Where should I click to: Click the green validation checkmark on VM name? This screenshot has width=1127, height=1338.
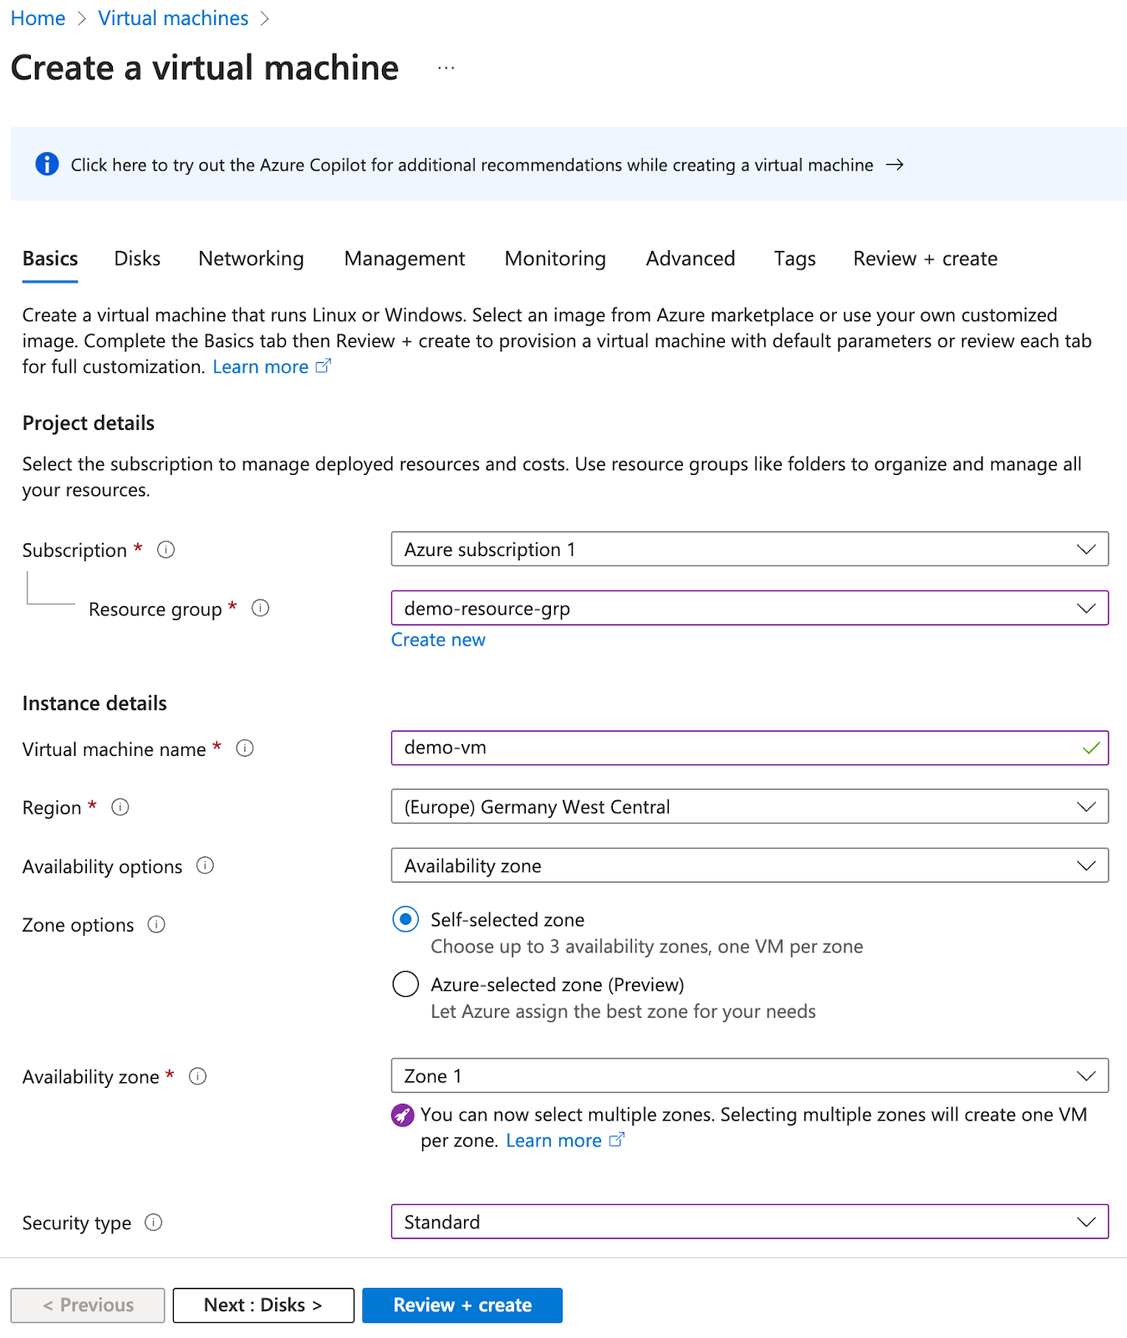click(x=1089, y=748)
